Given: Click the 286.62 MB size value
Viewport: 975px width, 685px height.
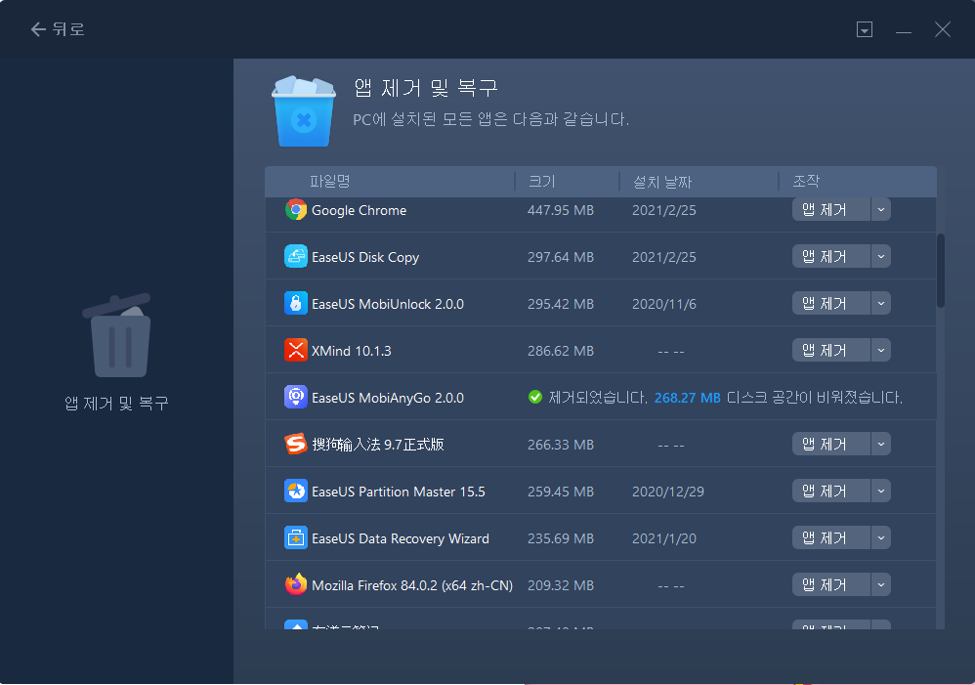Looking at the screenshot, I should 560,351.
